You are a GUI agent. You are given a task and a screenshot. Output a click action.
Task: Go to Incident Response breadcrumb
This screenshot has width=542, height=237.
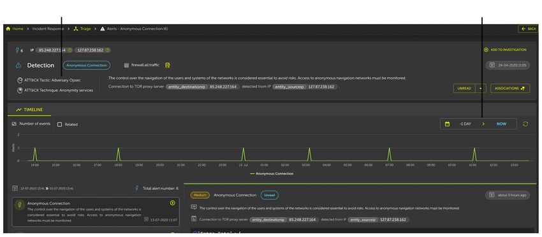click(x=48, y=29)
